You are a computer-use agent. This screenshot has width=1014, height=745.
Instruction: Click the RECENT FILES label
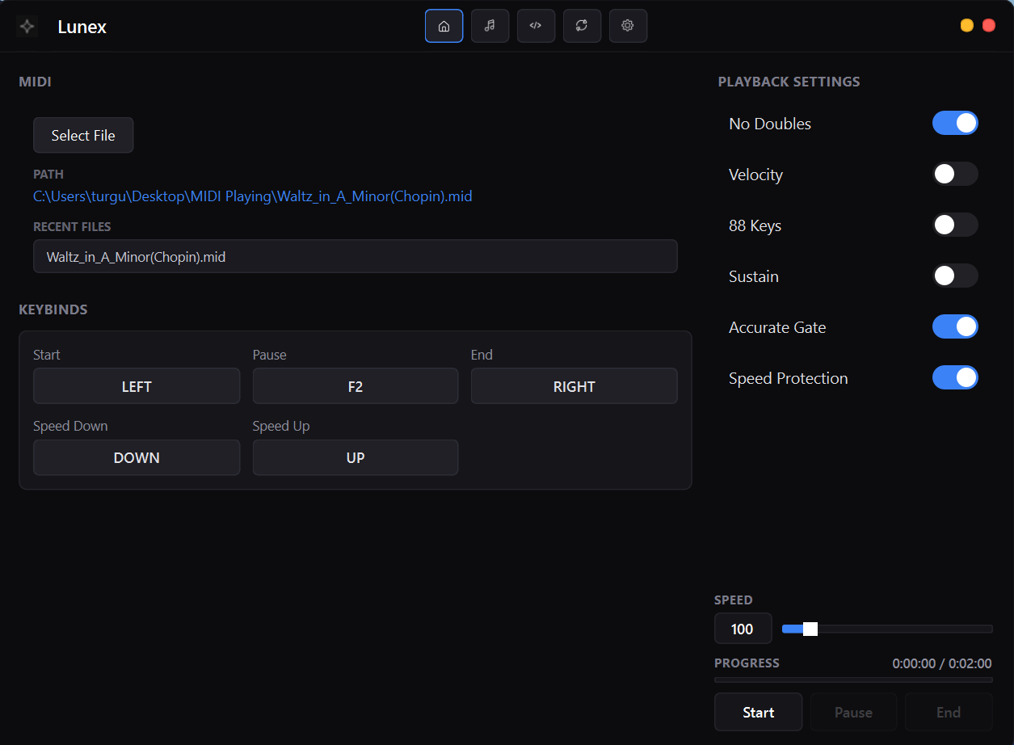[72, 227]
